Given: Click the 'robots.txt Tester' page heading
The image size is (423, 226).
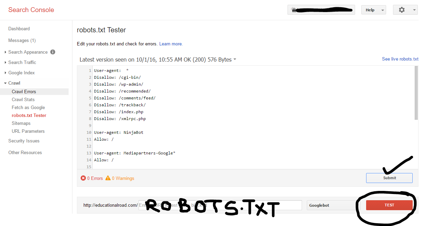Looking at the screenshot, I should point(101,30).
